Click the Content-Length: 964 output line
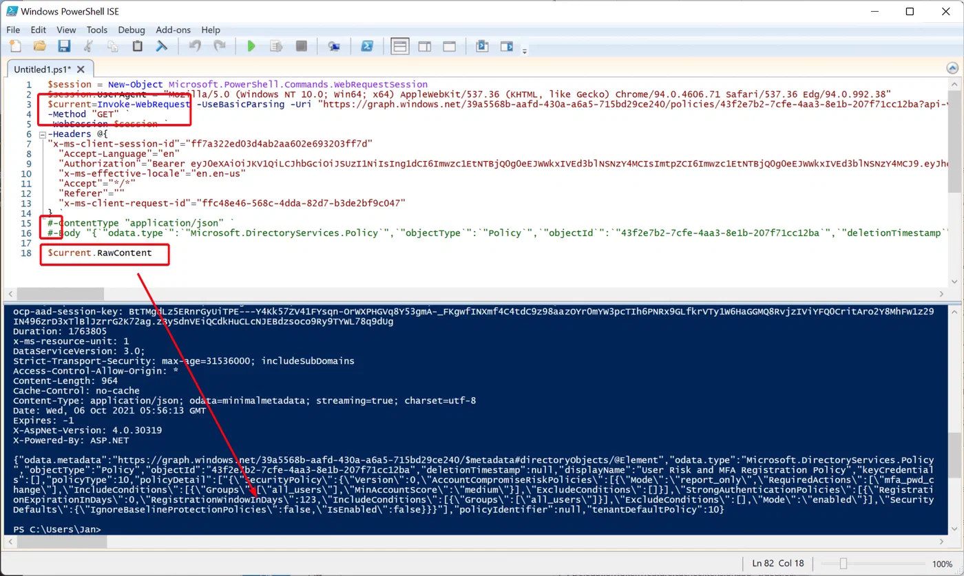This screenshot has width=964, height=576. [x=65, y=381]
